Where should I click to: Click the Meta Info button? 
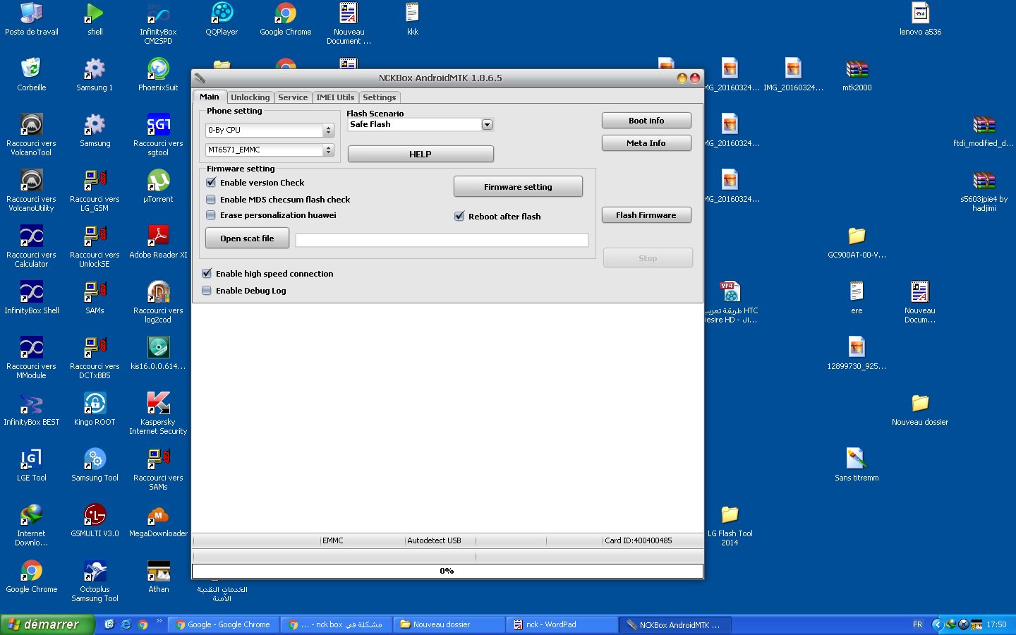646,143
